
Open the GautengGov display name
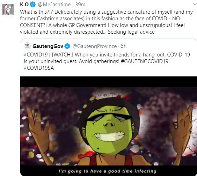pos(48,46)
